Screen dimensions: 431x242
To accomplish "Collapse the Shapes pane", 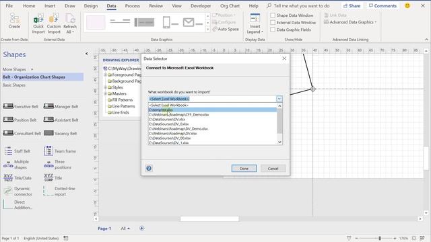I will (87, 54).
